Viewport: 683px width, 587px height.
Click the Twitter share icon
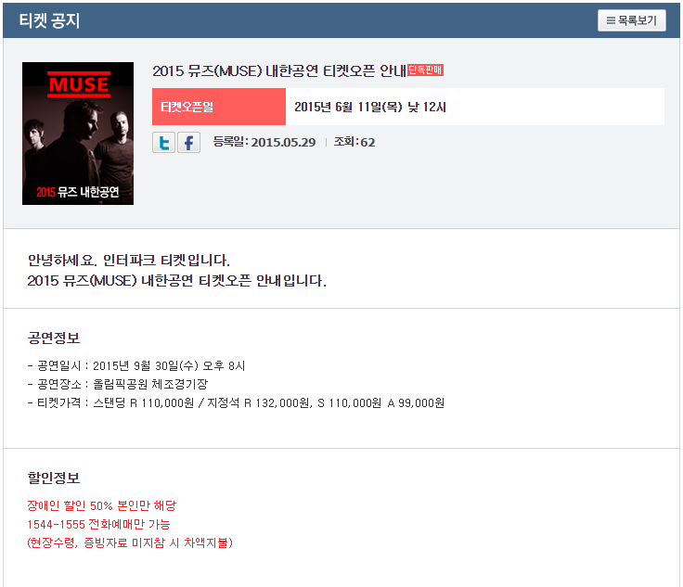click(x=163, y=142)
